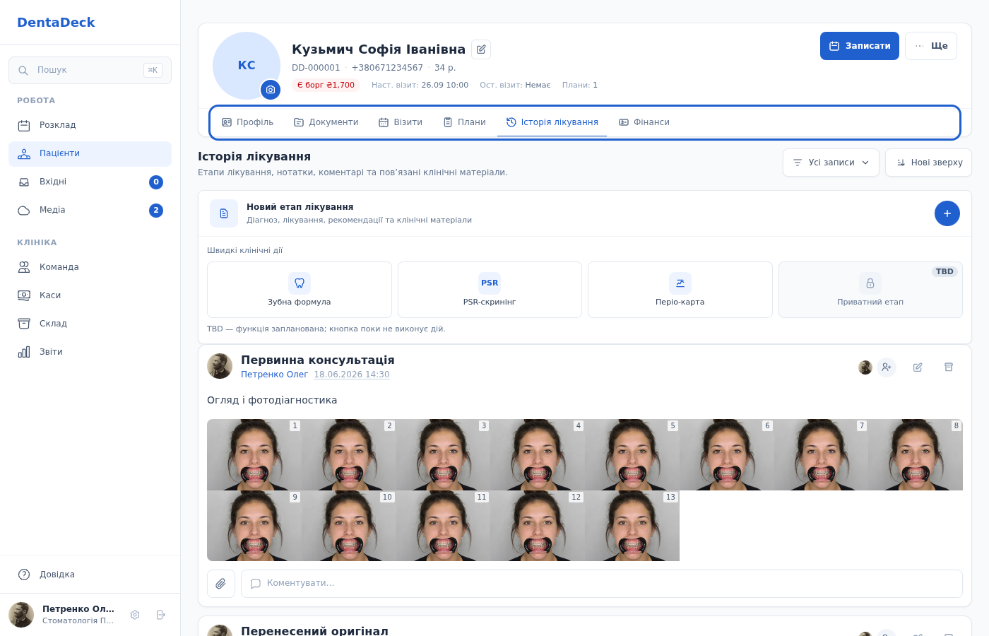The width and height of the screenshot is (989, 636).
Task: Click the Є борг ₴1,700 debt badge
Action: pos(326,85)
